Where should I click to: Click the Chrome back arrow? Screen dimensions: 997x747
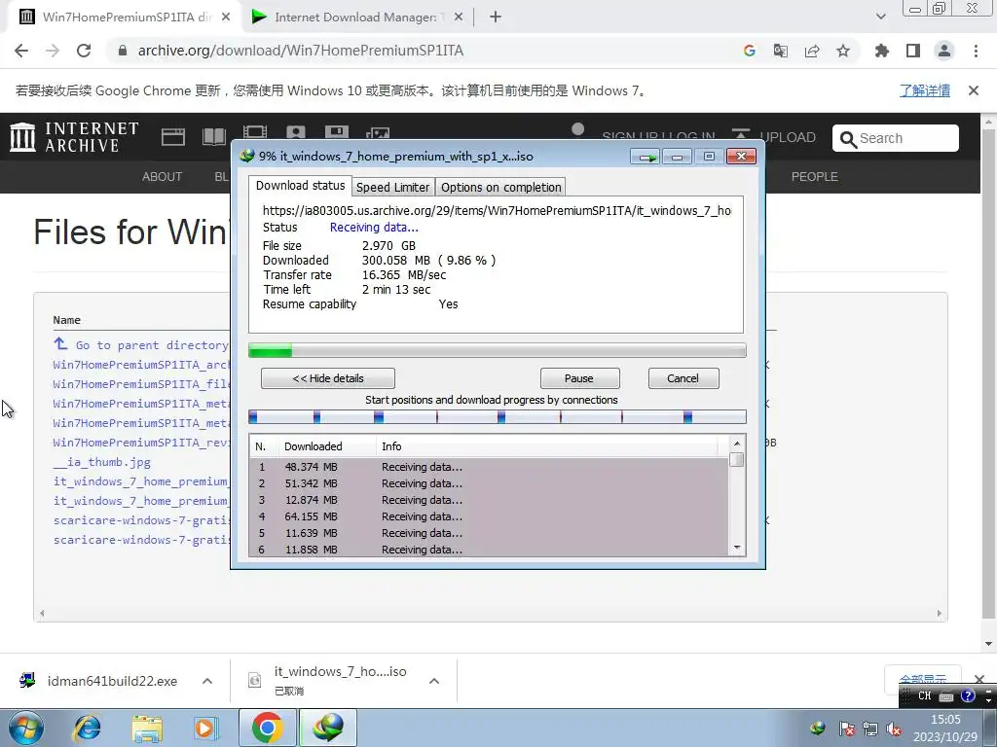pos(21,51)
